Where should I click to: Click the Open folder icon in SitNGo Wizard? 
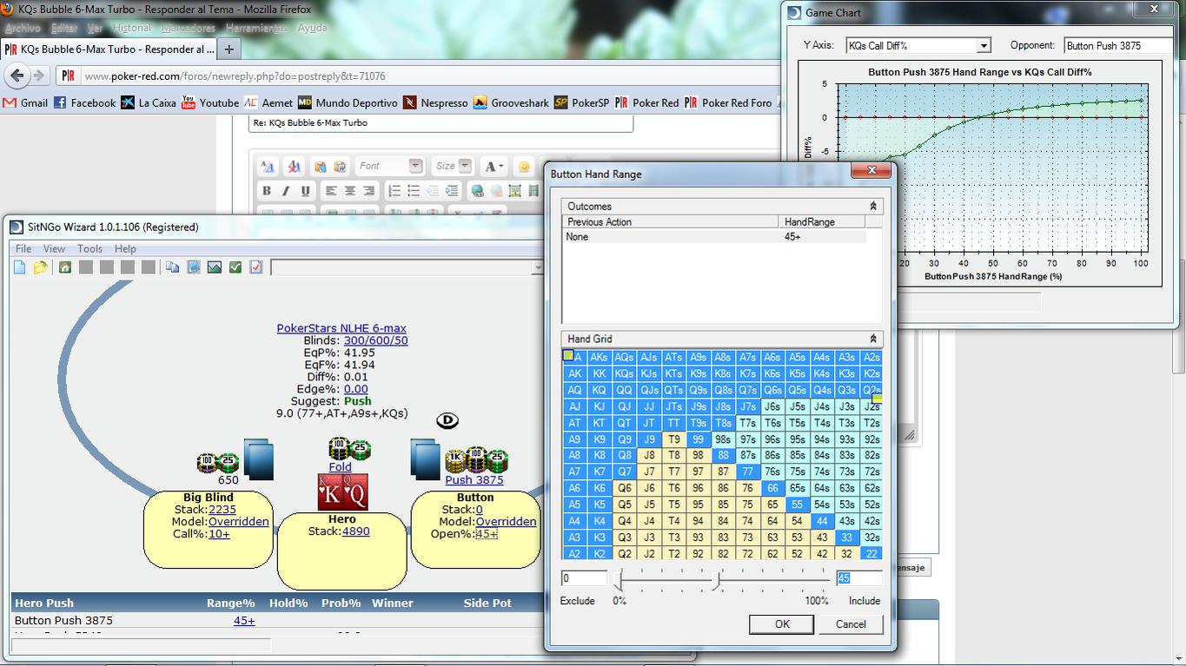[40, 267]
